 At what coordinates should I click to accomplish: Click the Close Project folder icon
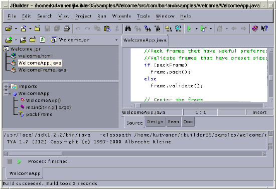click(33, 40)
